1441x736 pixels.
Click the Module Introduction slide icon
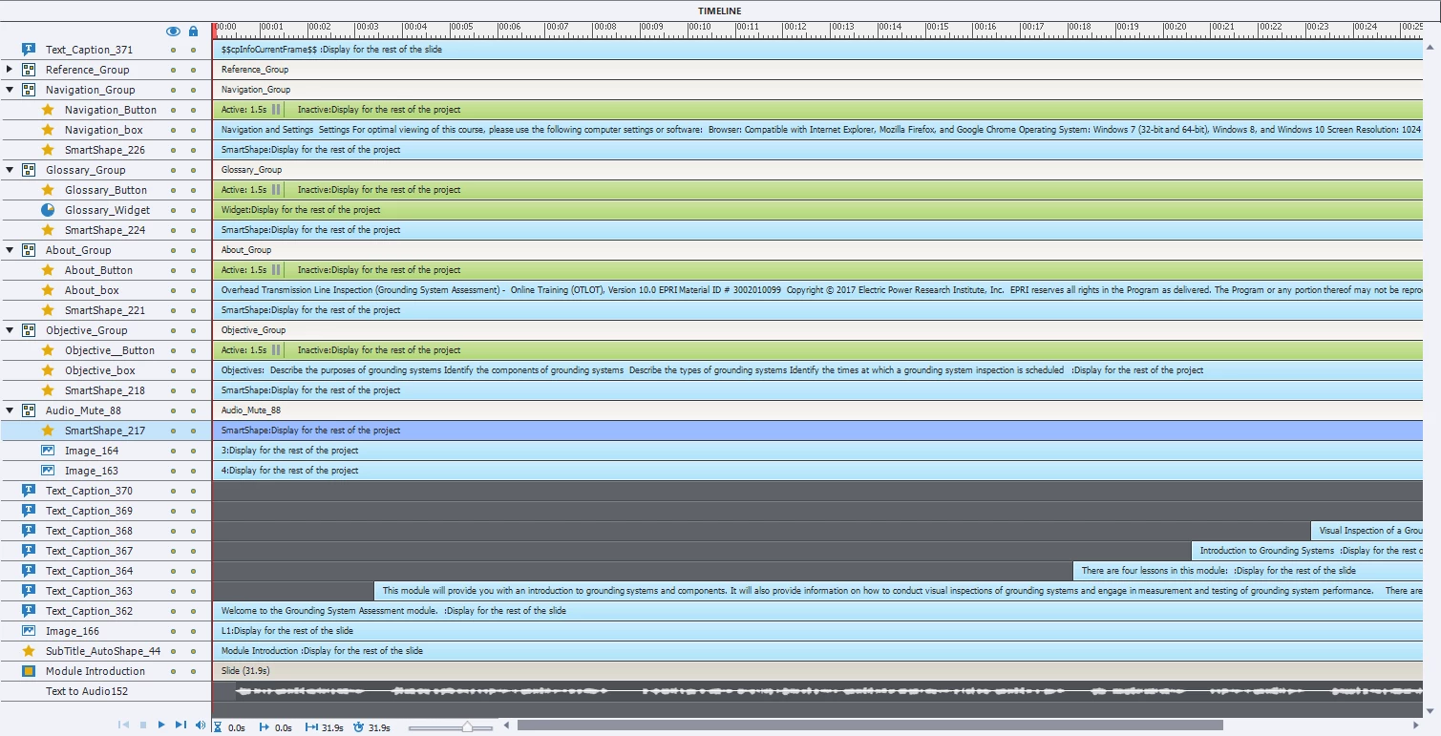pyautogui.click(x=29, y=670)
